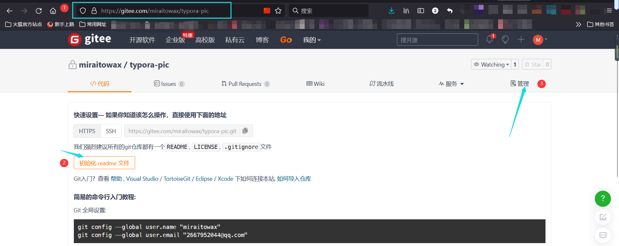619x246 pixels.
Task: Open the 如何导入仓库 link
Action: tap(294, 179)
